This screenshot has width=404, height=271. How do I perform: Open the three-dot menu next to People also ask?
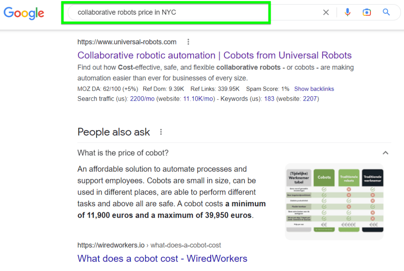161,132
